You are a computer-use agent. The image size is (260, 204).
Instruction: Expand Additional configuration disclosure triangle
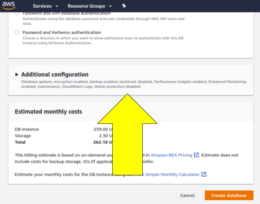click(17, 74)
